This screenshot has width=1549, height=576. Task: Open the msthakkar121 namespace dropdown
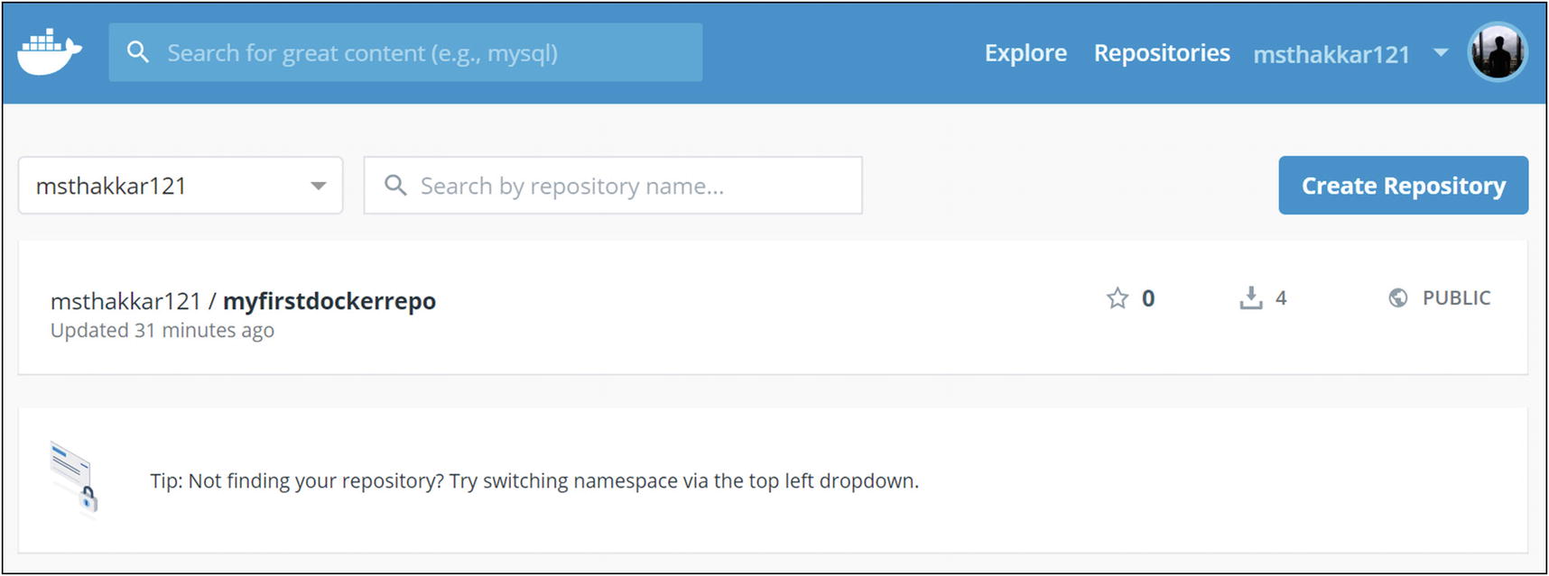point(181,186)
